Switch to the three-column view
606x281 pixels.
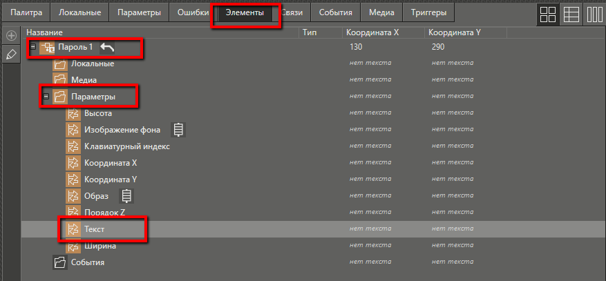click(594, 14)
